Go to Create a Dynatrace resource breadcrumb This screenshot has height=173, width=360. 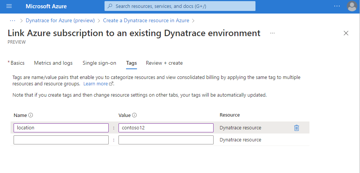click(x=146, y=21)
